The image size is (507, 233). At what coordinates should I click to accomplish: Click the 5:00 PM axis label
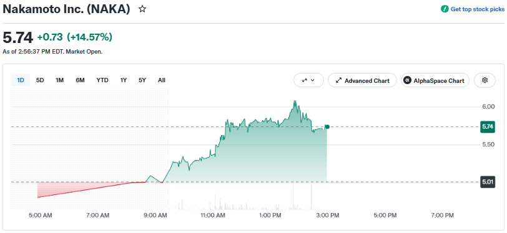coord(385,216)
